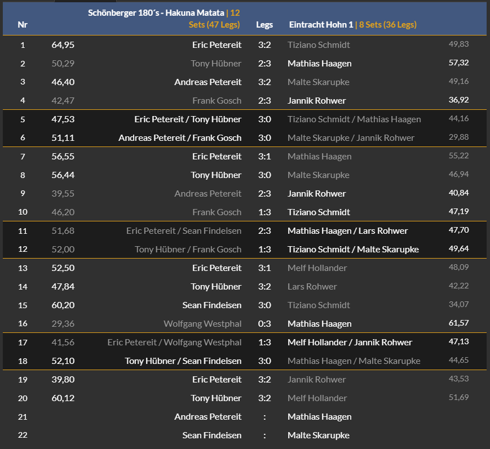Select Melf Hollander / Jannik Rohwer pair
490x449 pixels.
350,343
